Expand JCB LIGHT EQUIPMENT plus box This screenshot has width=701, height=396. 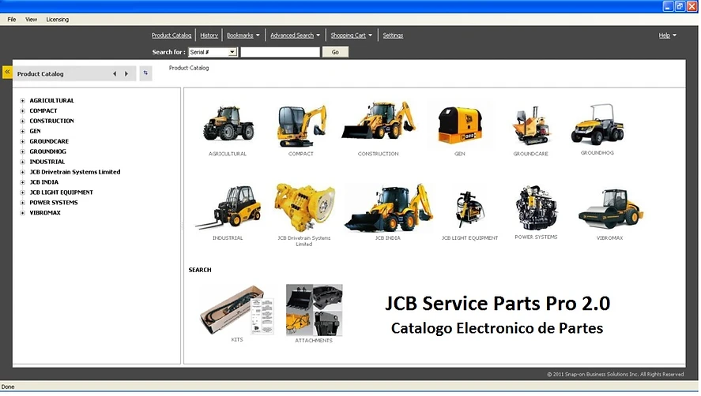tap(22, 192)
